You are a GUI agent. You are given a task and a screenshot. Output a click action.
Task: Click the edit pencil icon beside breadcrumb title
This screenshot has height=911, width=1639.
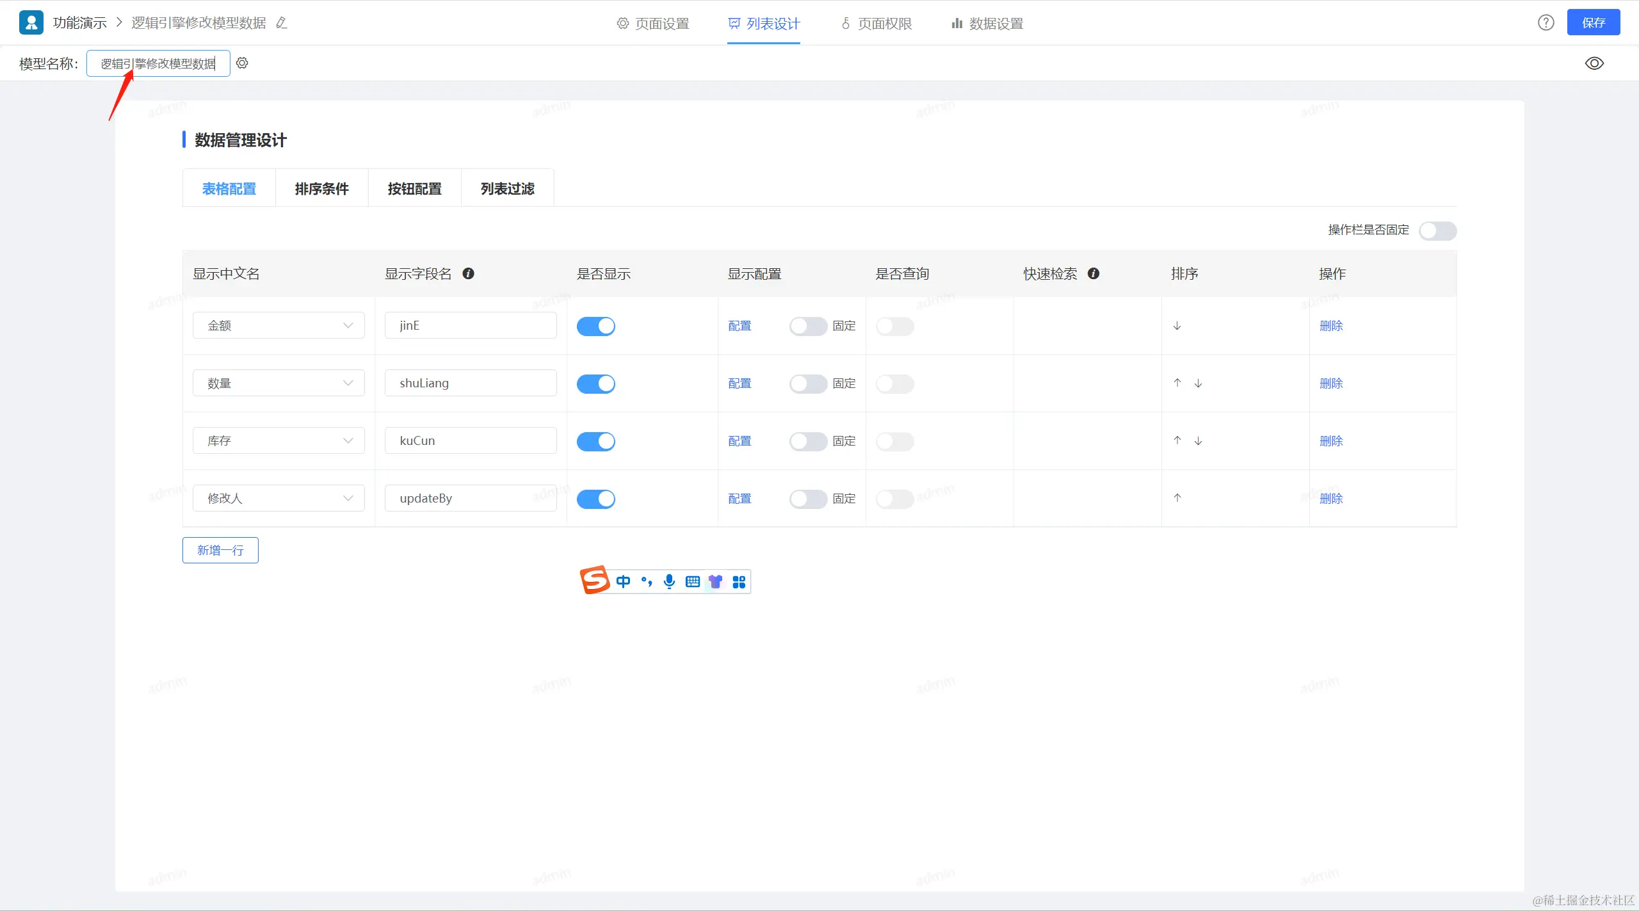tap(281, 23)
